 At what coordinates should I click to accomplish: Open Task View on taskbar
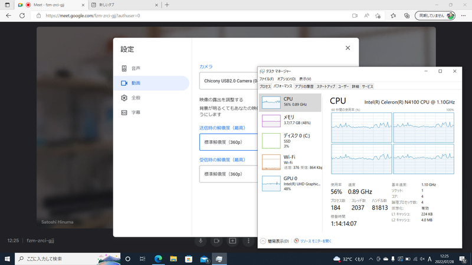tap(143, 259)
